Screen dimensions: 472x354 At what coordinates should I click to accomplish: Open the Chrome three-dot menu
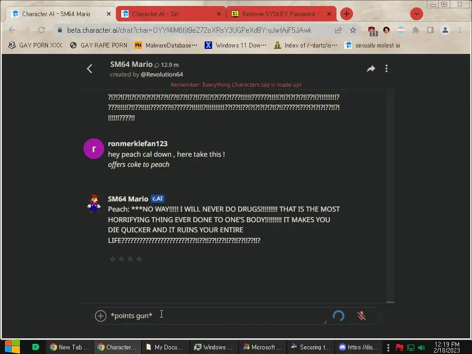(460, 30)
